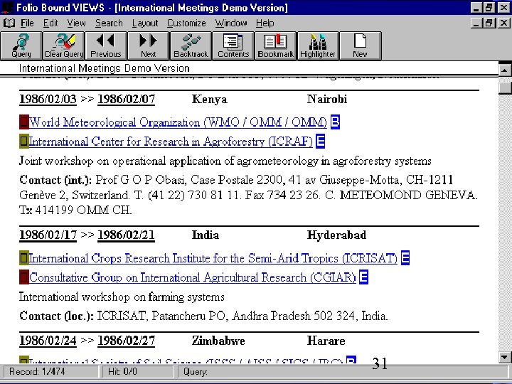512x384 pixels.
Task: Click the 'Zimbabwe' country heading
Action: coord(218,341)
